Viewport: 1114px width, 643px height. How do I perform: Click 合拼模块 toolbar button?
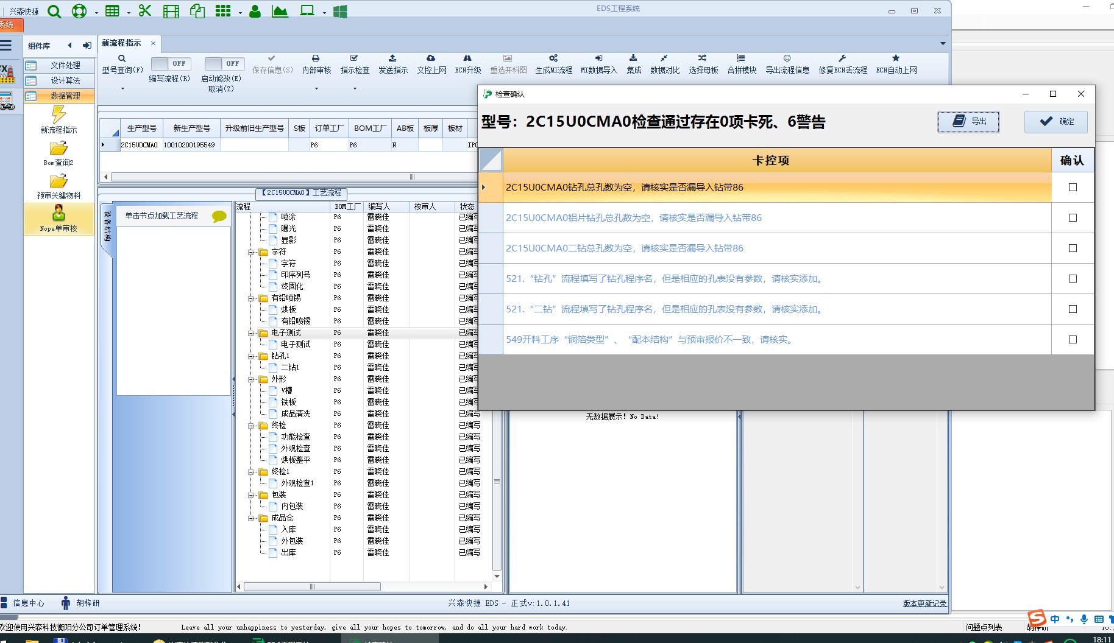(x=742, y=64)
